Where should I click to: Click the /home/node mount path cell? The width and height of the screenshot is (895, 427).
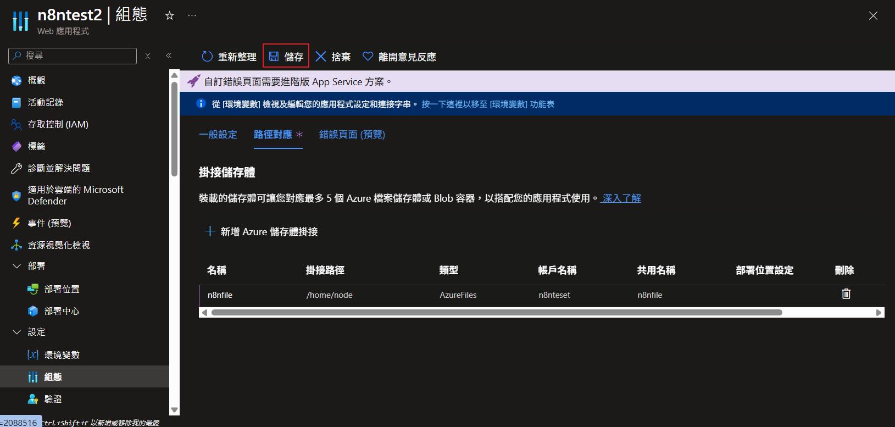click(x=330, y=295)
